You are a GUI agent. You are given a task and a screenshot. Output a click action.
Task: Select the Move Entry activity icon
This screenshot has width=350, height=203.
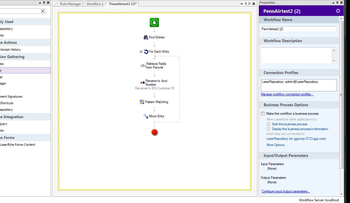146,116
